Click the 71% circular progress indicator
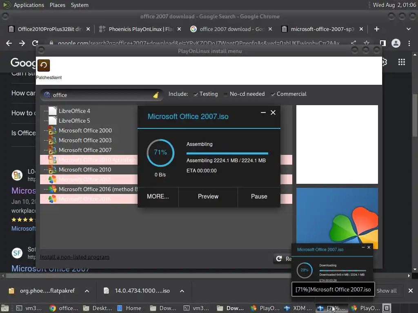Viewport: 418px width, 313px height. (160, 152)
